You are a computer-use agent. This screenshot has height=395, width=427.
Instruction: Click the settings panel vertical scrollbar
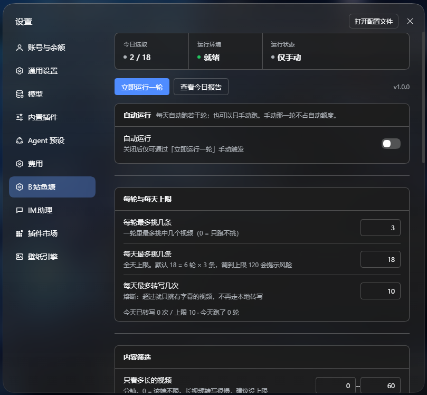[x=423, y=97]
